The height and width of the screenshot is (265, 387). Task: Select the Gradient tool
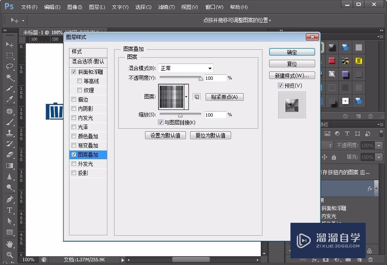(x=10, y=166)
